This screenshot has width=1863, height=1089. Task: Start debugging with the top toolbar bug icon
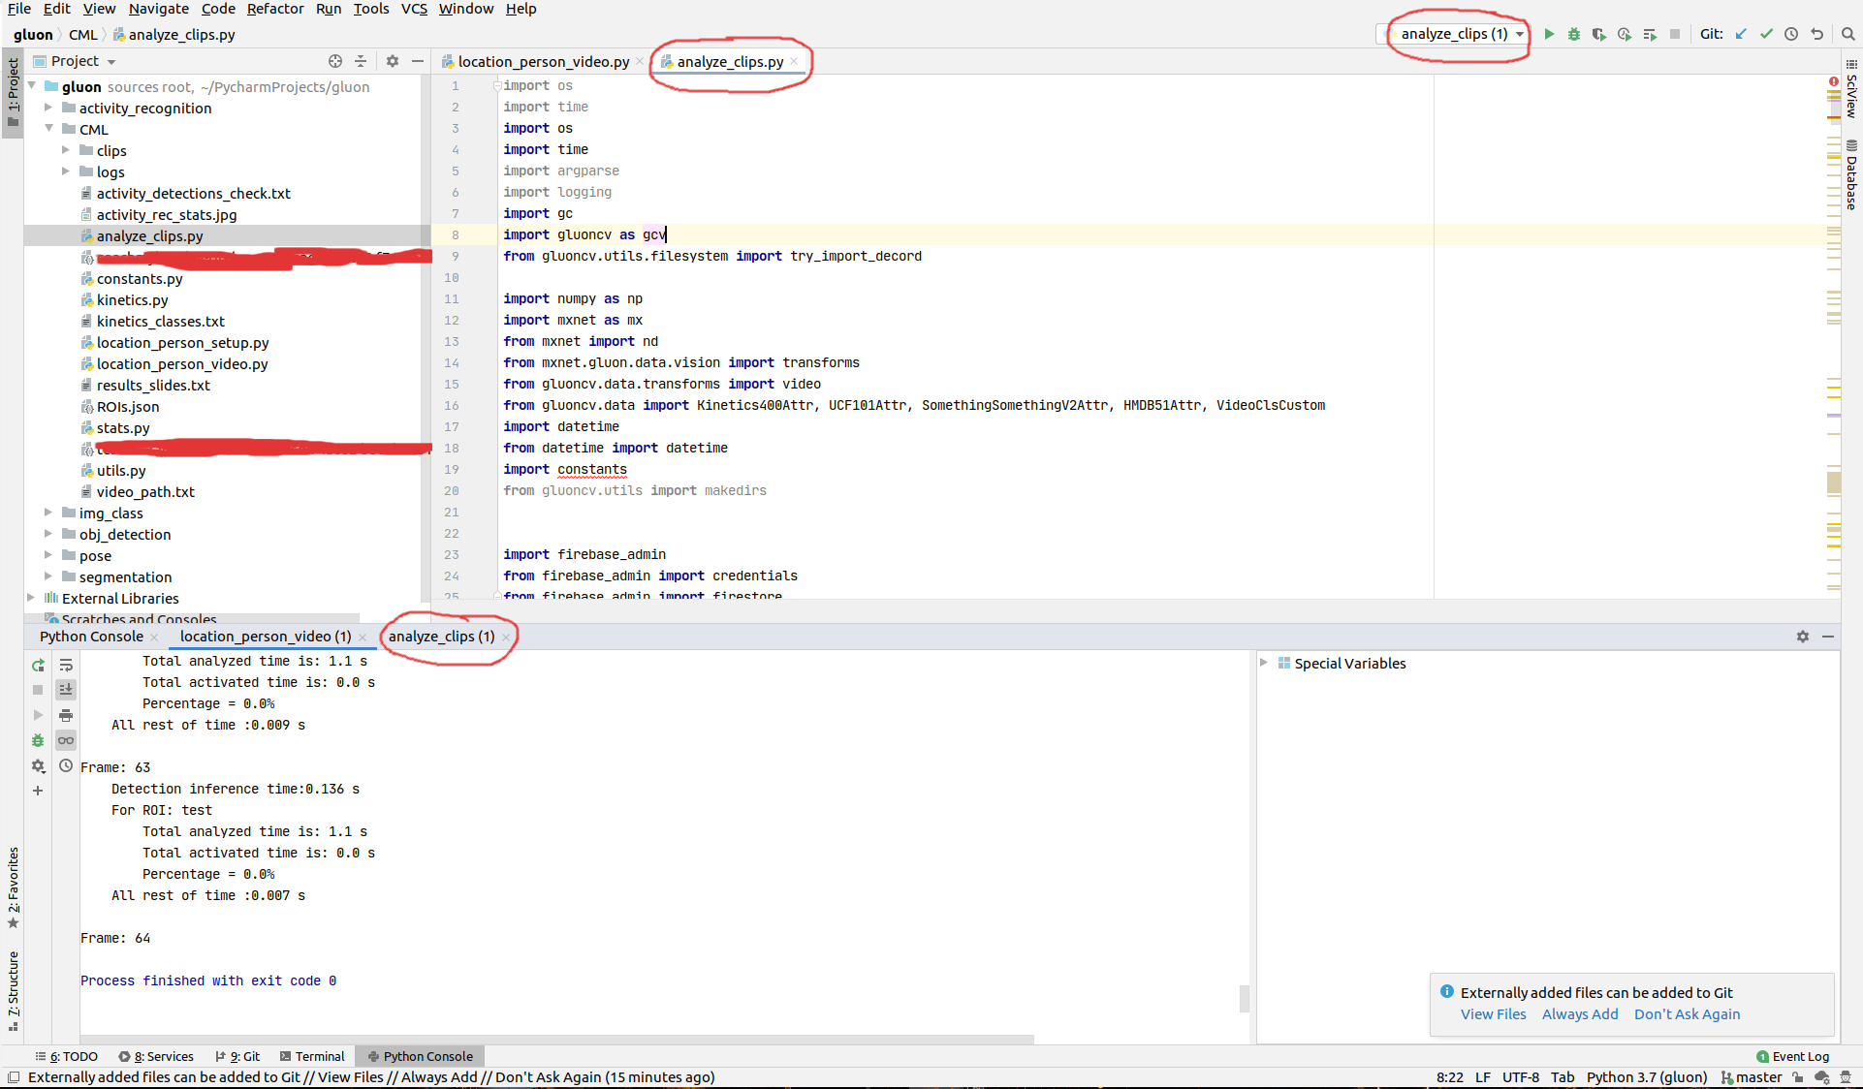point(1574,34)
